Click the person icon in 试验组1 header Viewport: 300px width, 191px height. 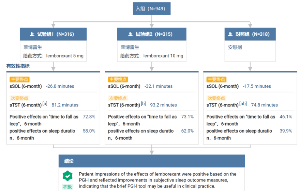click(32, 34)
